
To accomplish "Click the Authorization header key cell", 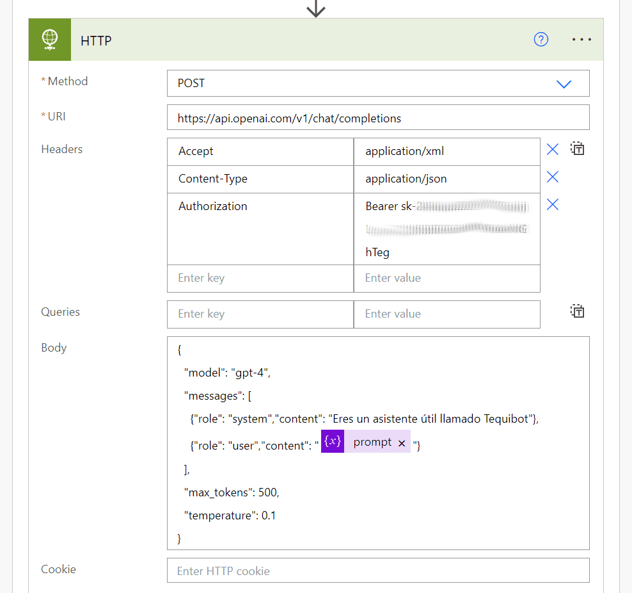I will pos(260,229).
